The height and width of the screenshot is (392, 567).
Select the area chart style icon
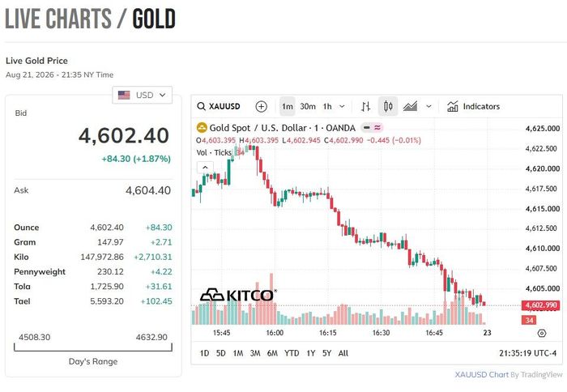click(x=410, y=106)
